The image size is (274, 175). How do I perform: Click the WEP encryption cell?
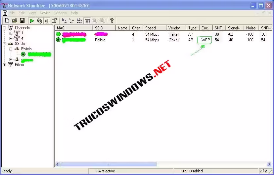[x=206, y=40]
